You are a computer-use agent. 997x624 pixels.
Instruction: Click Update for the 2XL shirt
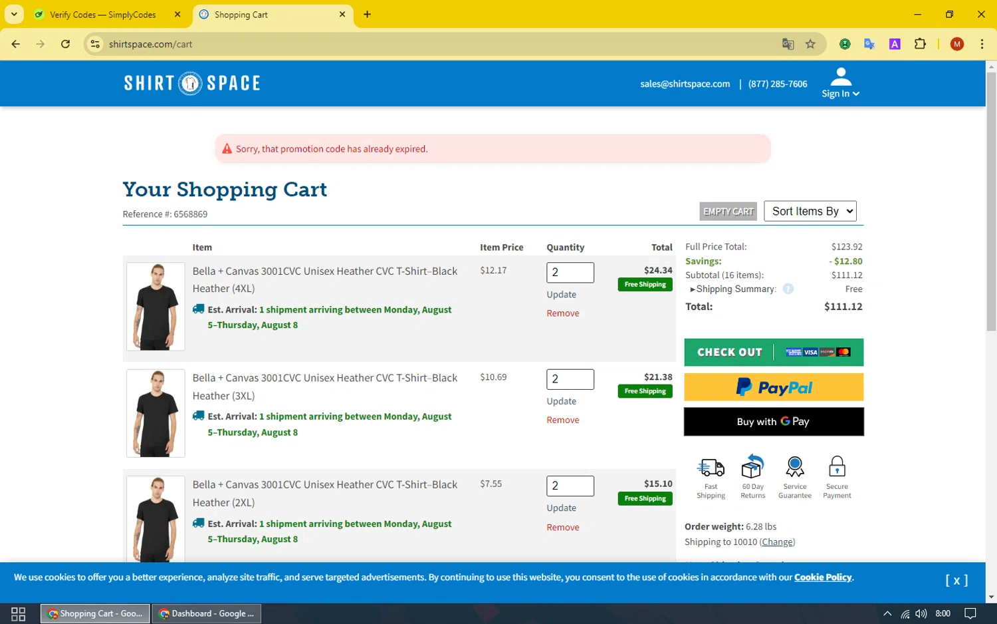click(561, 508)
